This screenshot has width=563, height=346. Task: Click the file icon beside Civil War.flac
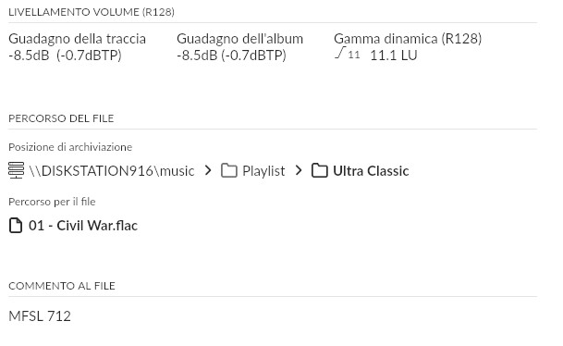(x=16, y=226)
